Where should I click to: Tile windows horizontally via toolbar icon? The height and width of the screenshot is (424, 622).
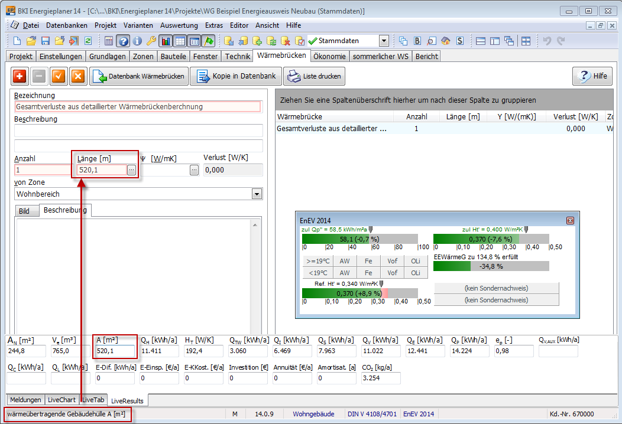tap(481, 41)
